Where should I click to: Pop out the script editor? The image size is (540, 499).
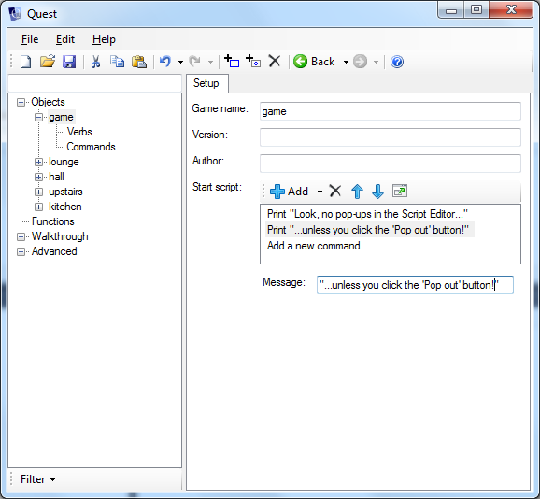[x=400, y=191]
